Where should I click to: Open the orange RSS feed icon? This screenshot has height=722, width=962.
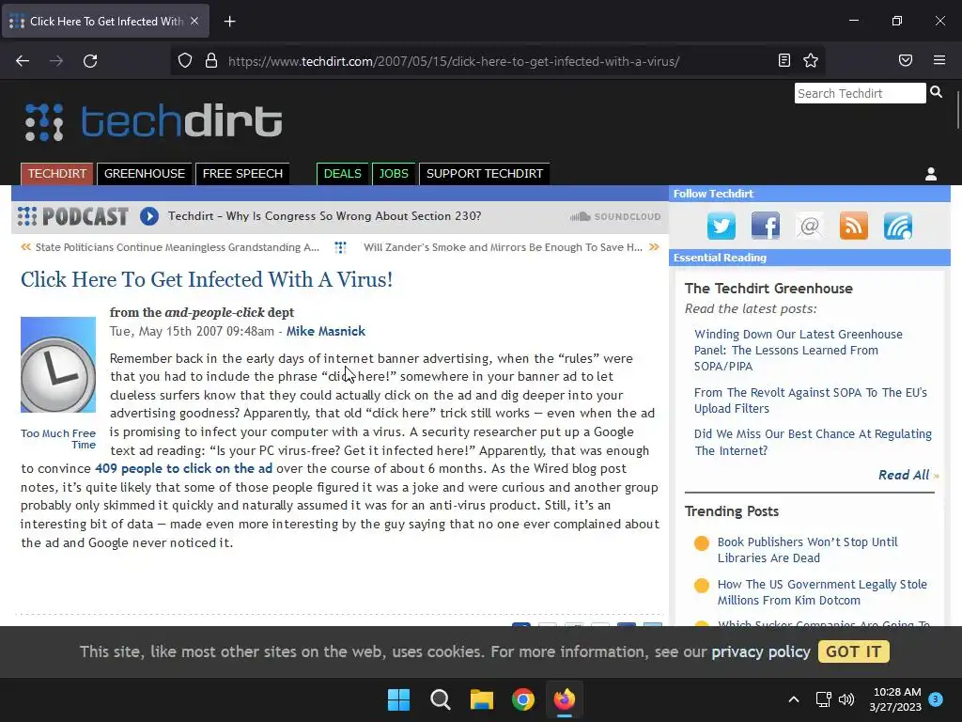coord(854,226)
